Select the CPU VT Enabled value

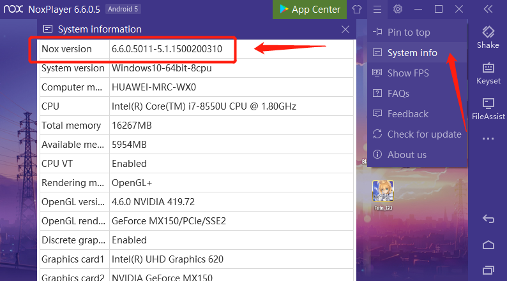(x=129, y=164)
